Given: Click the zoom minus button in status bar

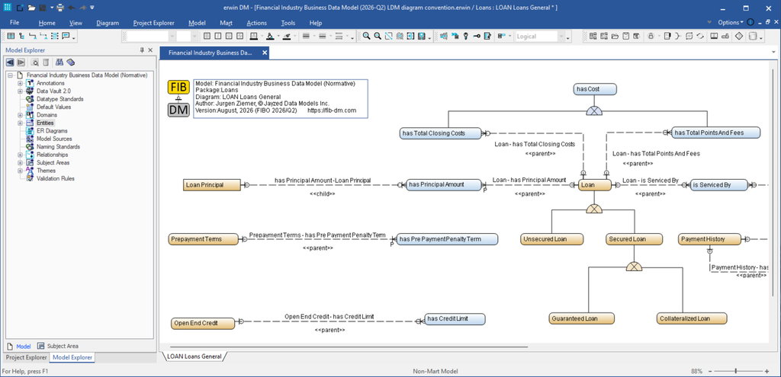Looking at the screenshot, I should tap(710, 371).
